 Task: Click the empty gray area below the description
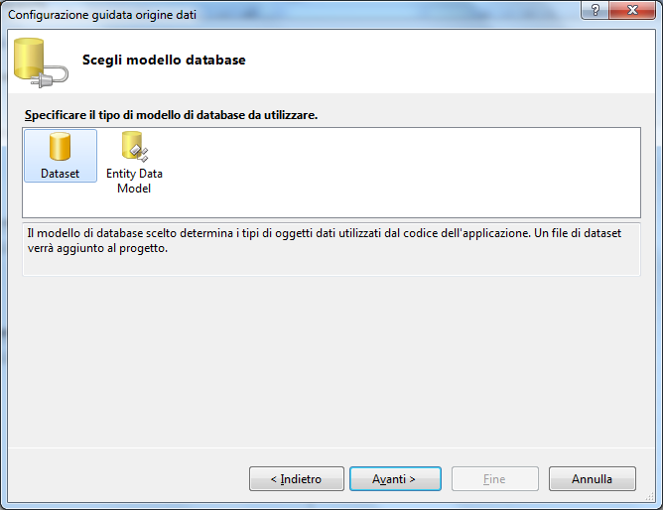tap(331, 361)
